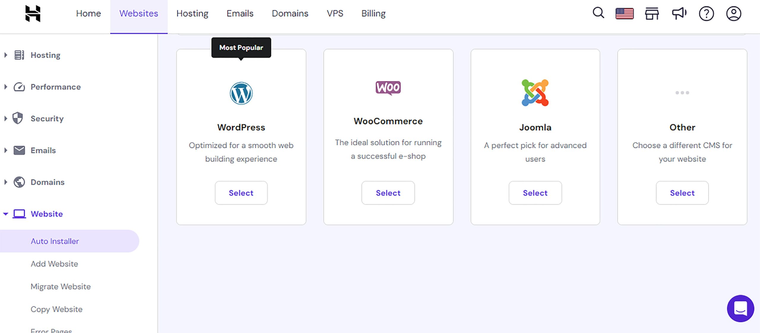Click the Hosting sidebar label
Screen dimensions: 760x333
pos(45,55)
